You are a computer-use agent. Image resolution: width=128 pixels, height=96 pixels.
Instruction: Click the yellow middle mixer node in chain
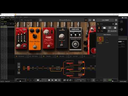click(x=83, y=68)
